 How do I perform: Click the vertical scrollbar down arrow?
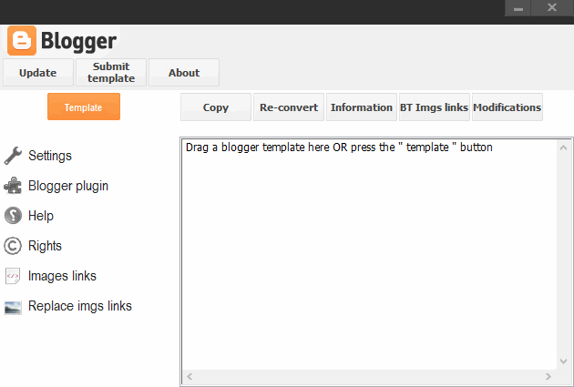click(x=563, y=362)
